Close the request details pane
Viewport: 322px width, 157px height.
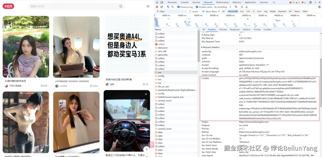tap(204, 30)
